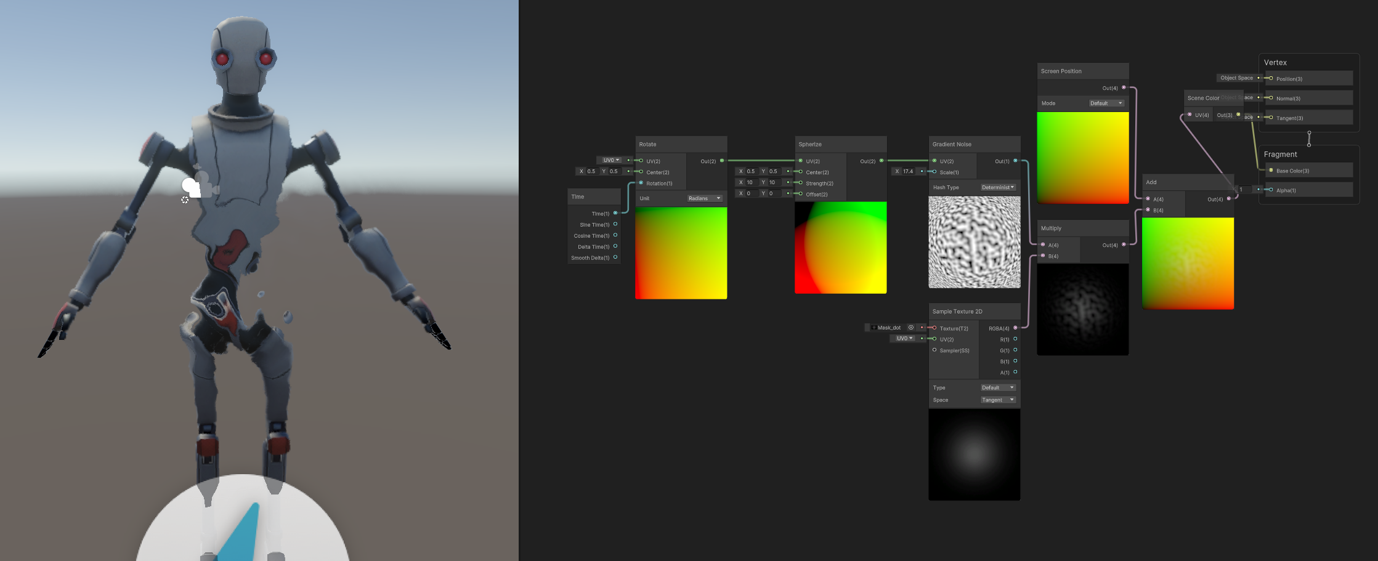Click the Cosine Time(1) output port

(615, 235)
